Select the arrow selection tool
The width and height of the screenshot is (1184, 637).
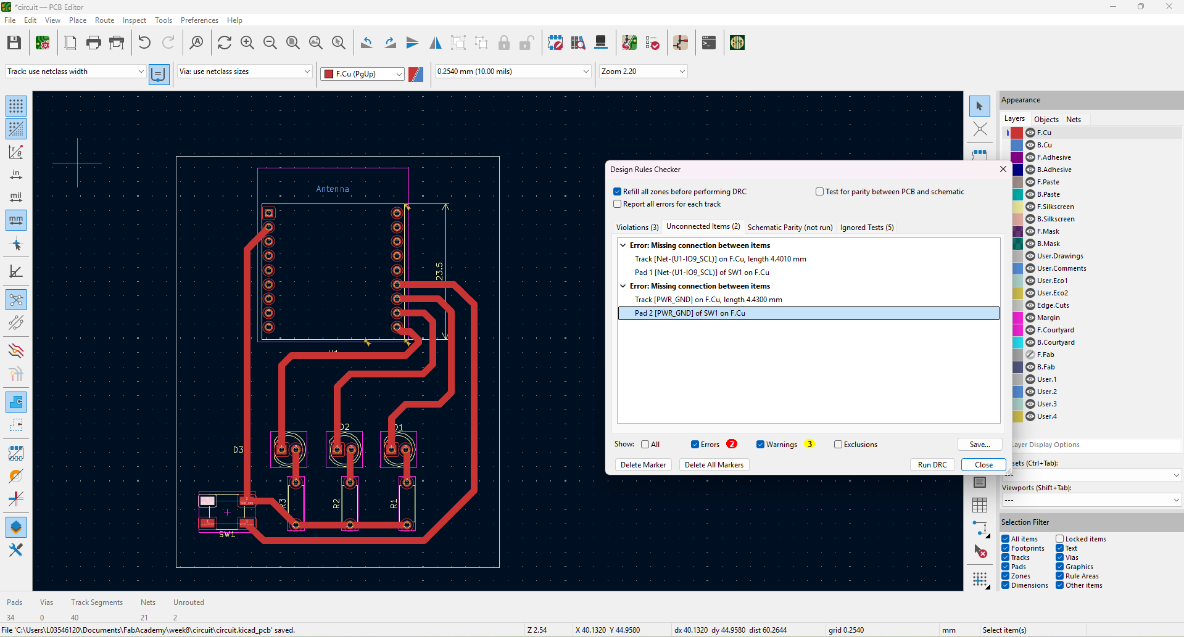(979, 106)
